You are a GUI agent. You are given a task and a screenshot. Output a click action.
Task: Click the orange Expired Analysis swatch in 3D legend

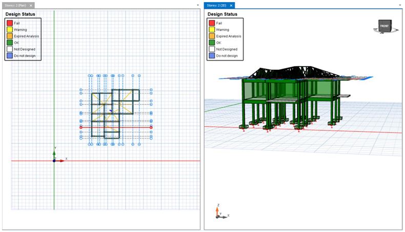tap(212, 36)
